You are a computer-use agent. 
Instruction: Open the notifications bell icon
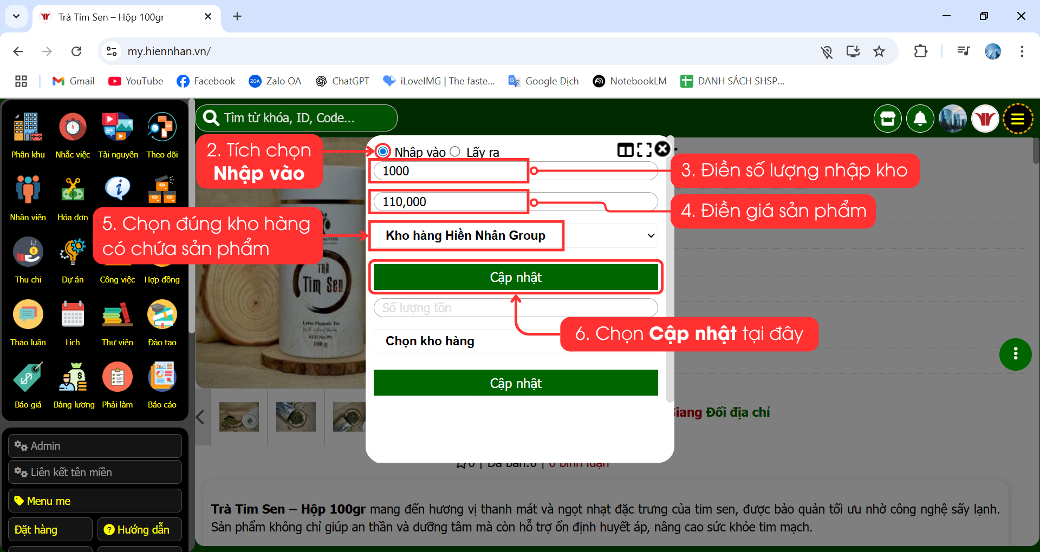pyautogui.click(x=920, y=119)
